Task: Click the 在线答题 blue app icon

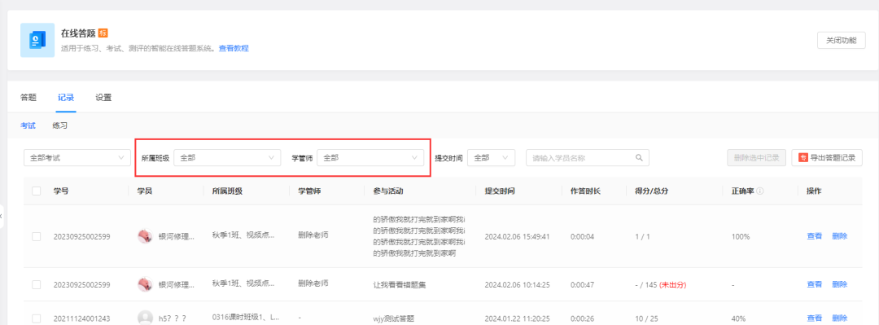Action: [37, 40]
